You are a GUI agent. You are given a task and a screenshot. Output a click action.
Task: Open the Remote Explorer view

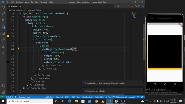coord(3,34)
